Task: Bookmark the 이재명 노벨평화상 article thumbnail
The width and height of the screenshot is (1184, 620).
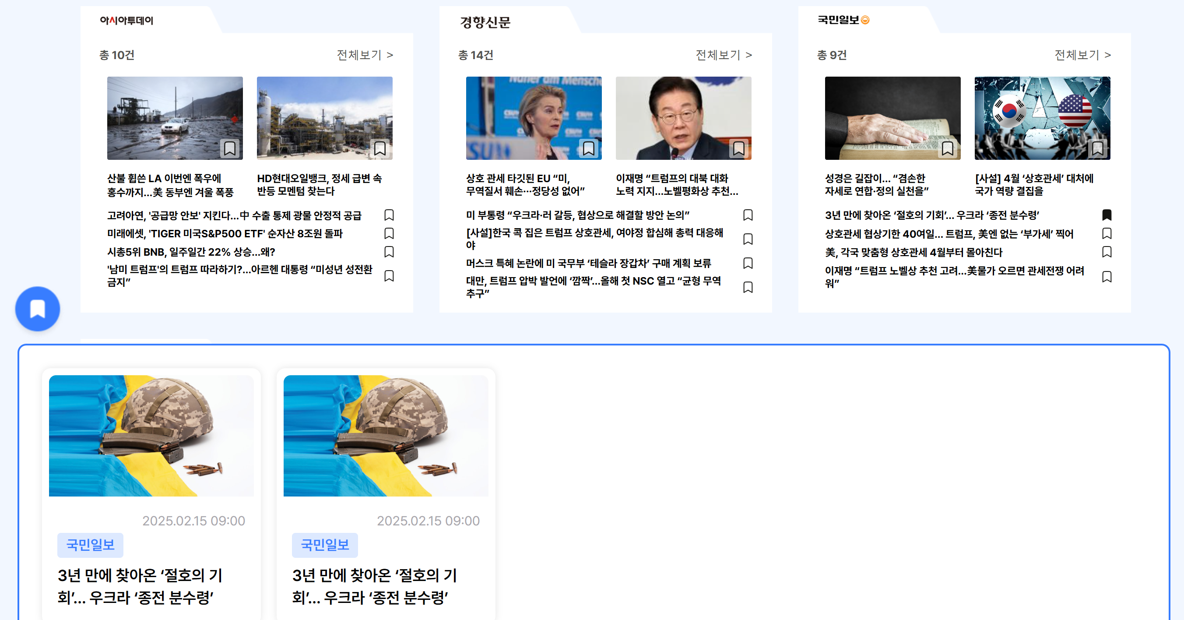Action: click(x=738, y=148)
